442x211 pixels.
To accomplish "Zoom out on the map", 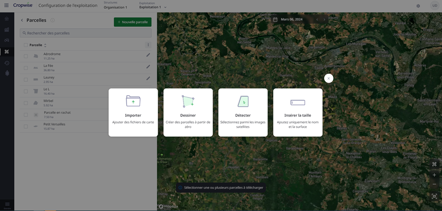I will [434, 184].
